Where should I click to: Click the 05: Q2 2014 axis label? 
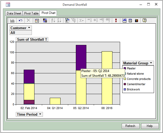(81, 108)
